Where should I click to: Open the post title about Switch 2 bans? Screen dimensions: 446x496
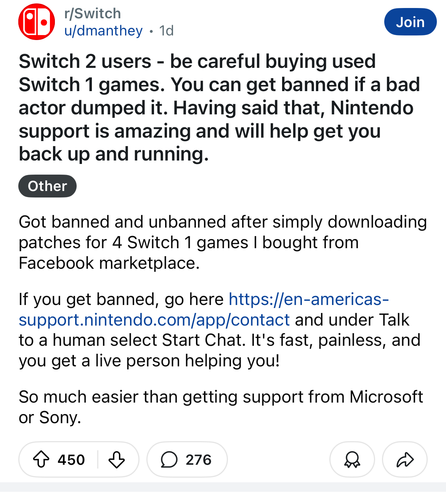(x=219, y=108)
